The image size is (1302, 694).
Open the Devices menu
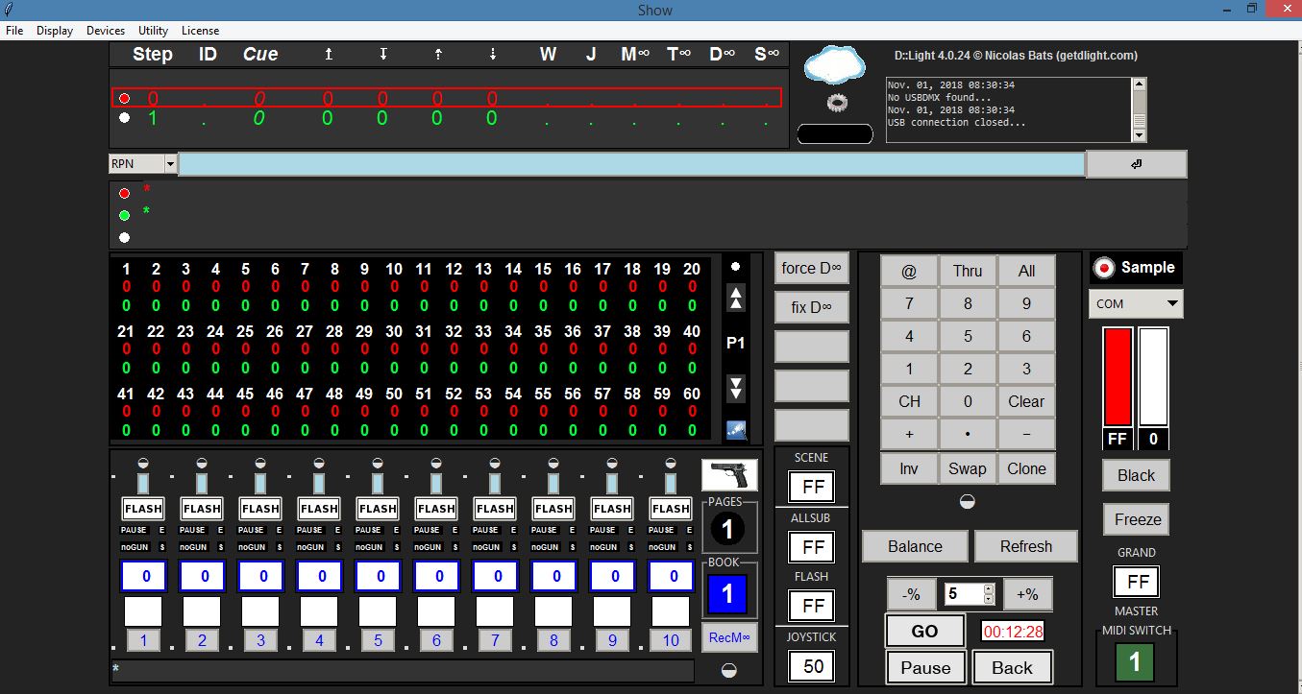(x=106, y=31)
